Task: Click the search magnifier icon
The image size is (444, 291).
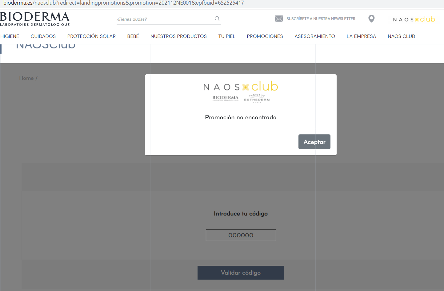Action: (x=217, y=18)
